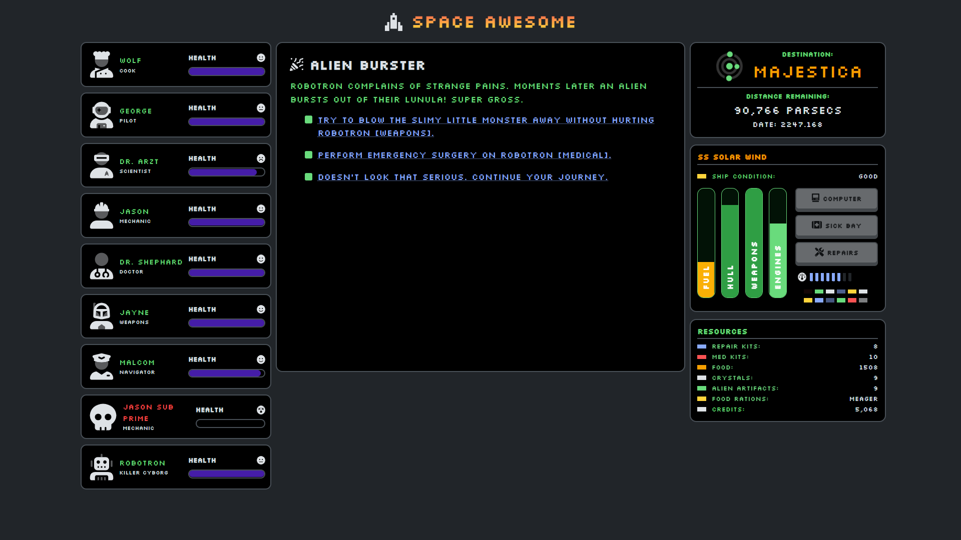Click Dr. Arzt's sad mood face icon

point(261,158)
